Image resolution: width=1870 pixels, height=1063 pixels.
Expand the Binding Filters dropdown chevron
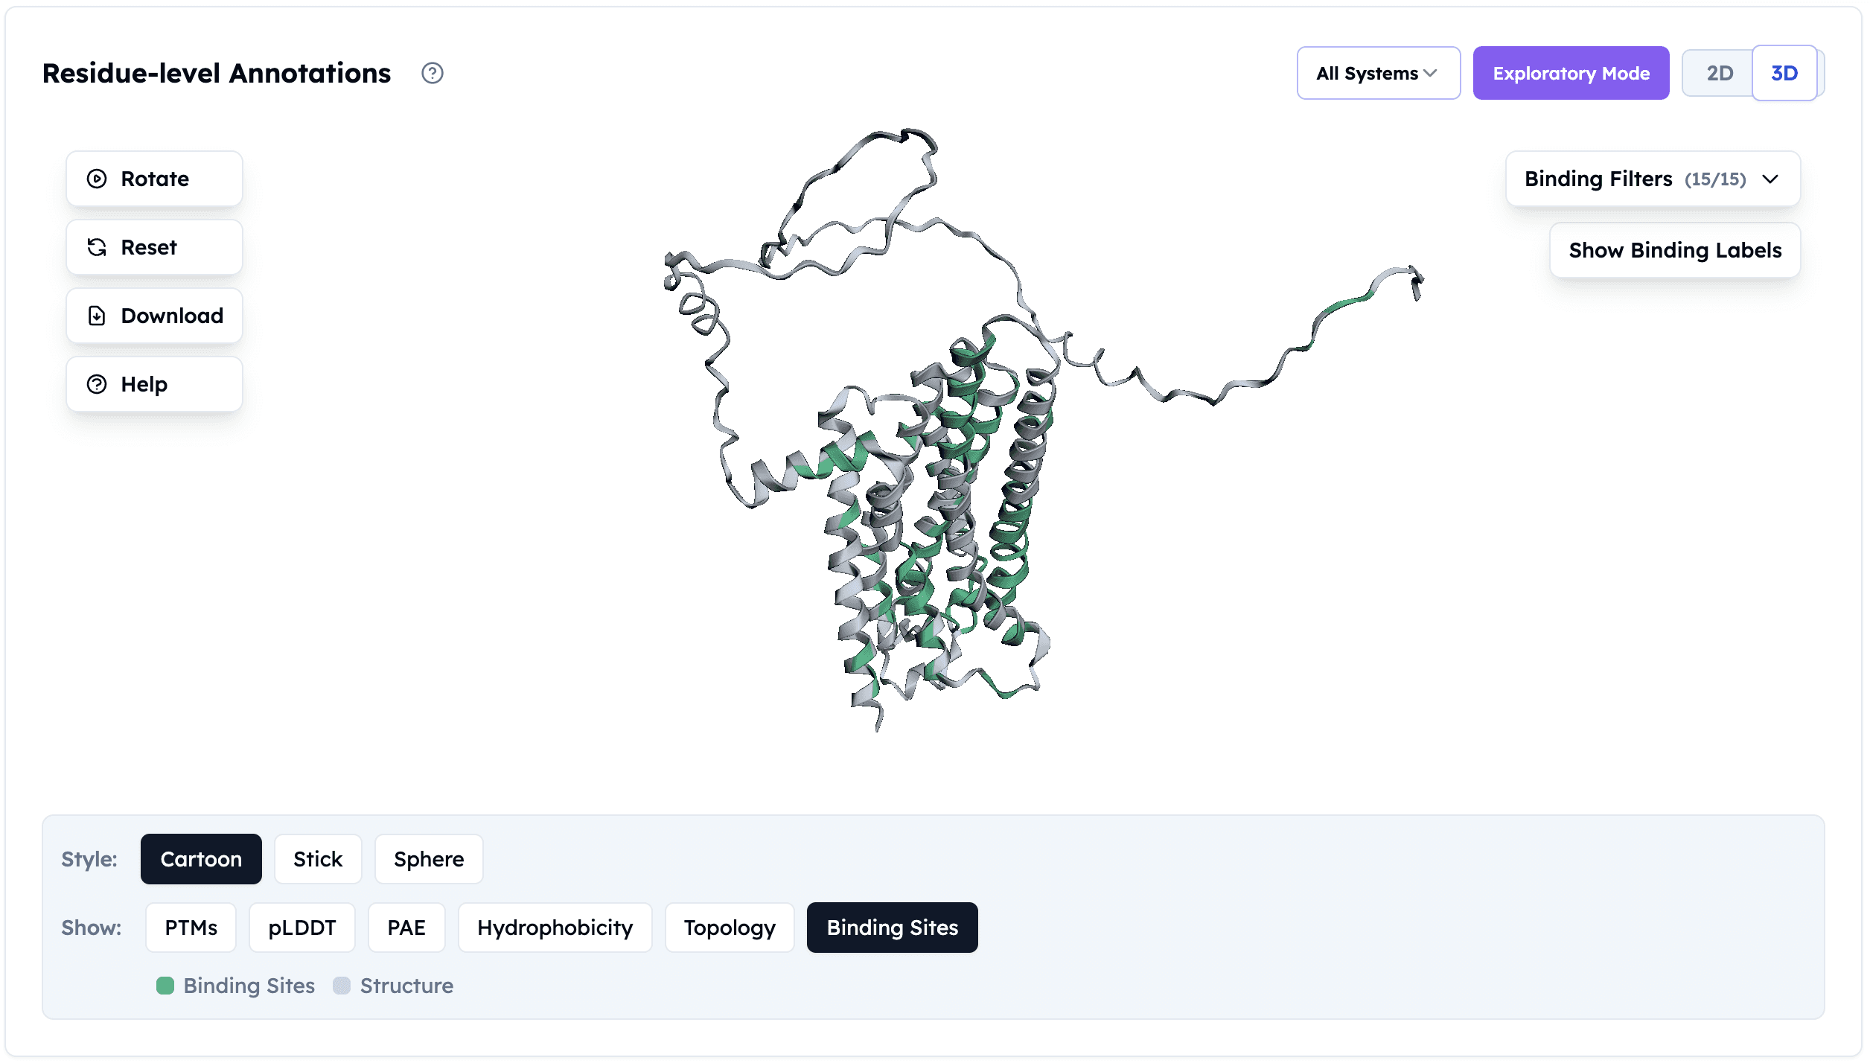click(1770, 179)
